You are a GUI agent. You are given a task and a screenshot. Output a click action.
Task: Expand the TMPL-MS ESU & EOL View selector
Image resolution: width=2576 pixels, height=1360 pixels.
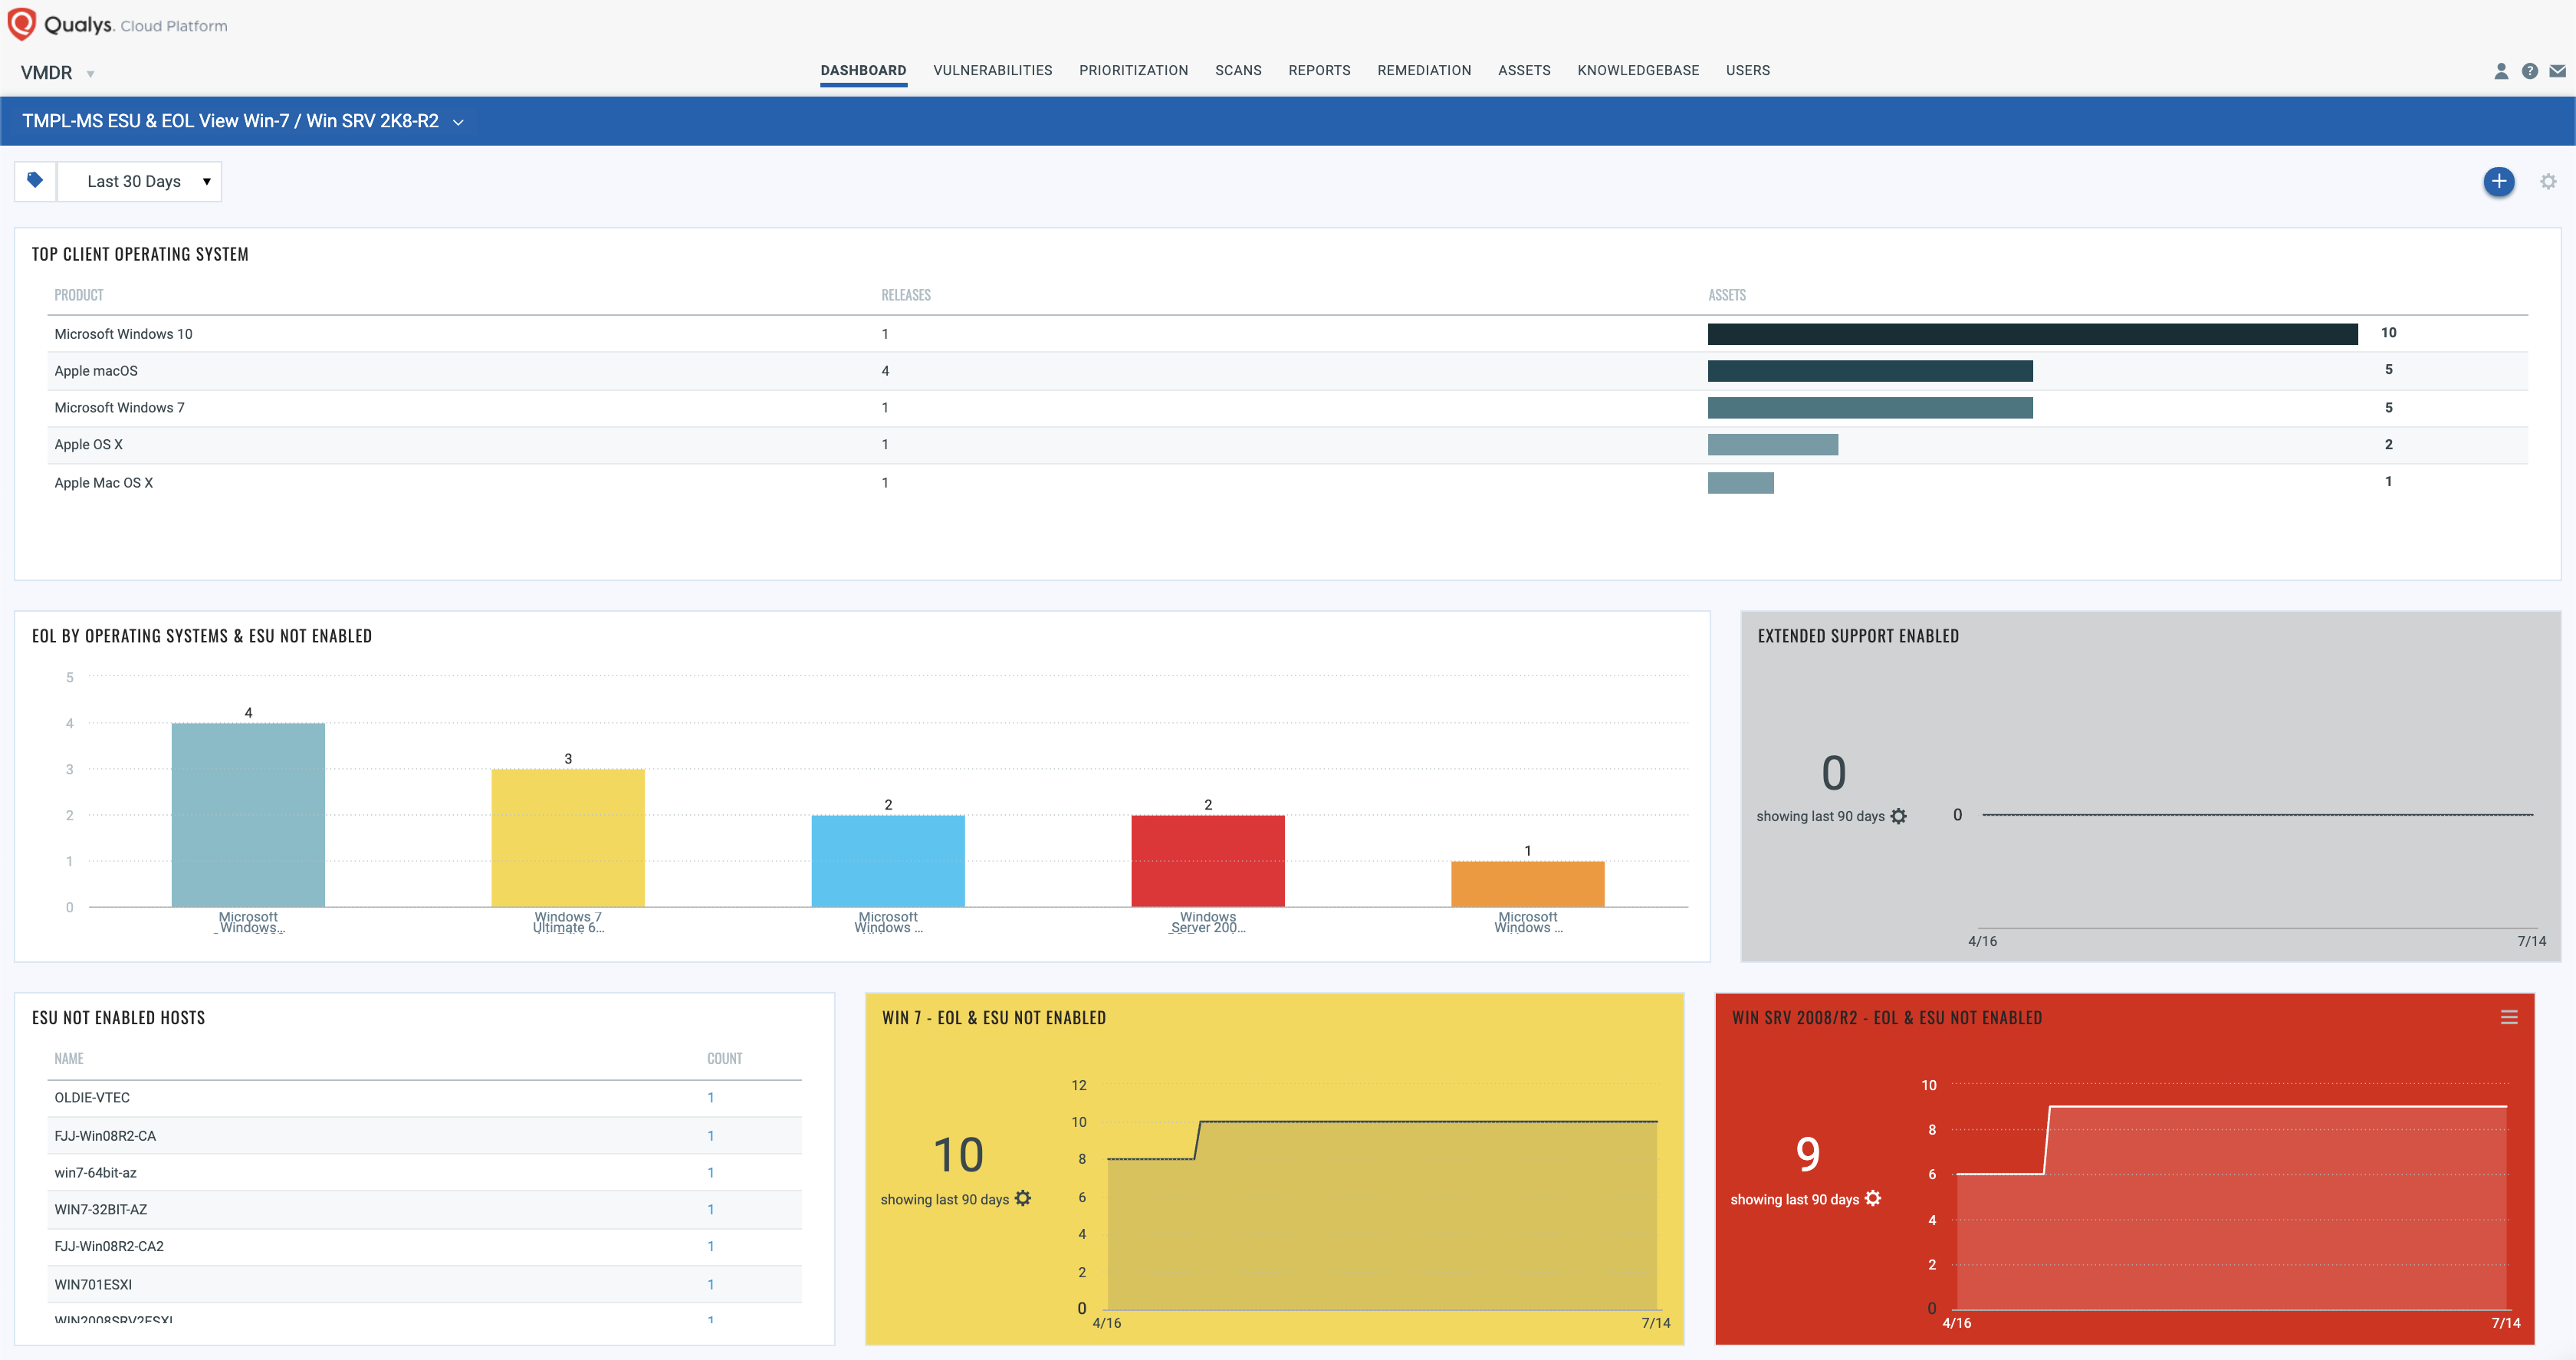(459, 120)
